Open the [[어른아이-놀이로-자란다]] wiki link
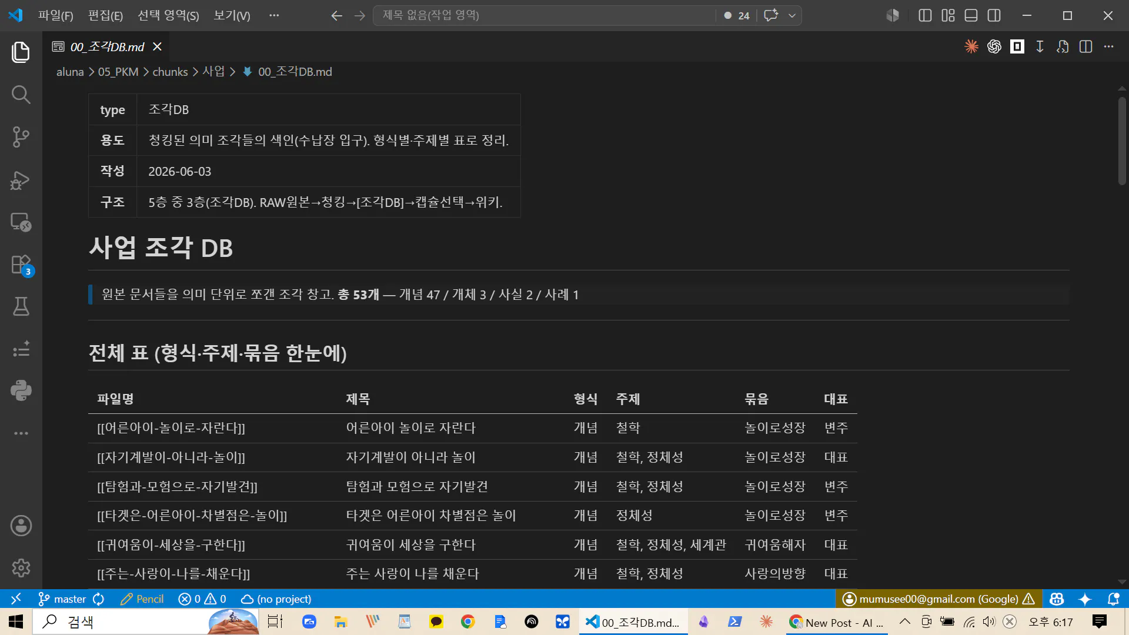The height and width of the screenshot is (635, 1129). pyautogui.click(x=171, y=428)
